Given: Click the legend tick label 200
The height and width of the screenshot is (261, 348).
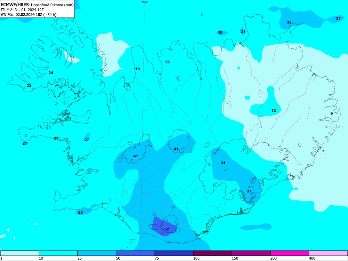Looking at the screenshot, I should point(274,258).
